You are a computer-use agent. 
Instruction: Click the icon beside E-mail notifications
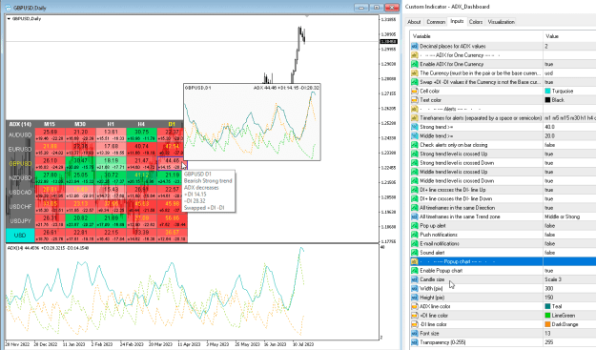(415, 243)
